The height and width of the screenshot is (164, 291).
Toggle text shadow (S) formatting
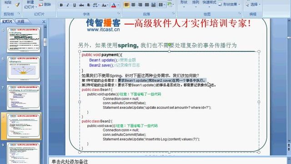tap(88, 5)
